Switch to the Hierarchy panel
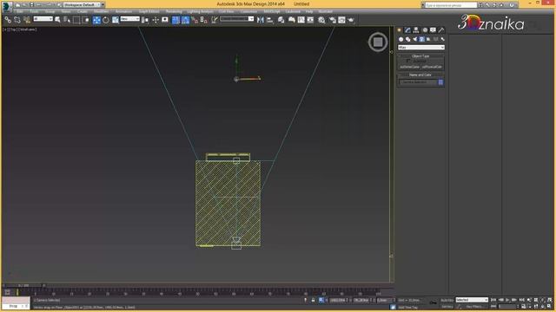Viewport: 556px width, 312px height. pos(416,30)
